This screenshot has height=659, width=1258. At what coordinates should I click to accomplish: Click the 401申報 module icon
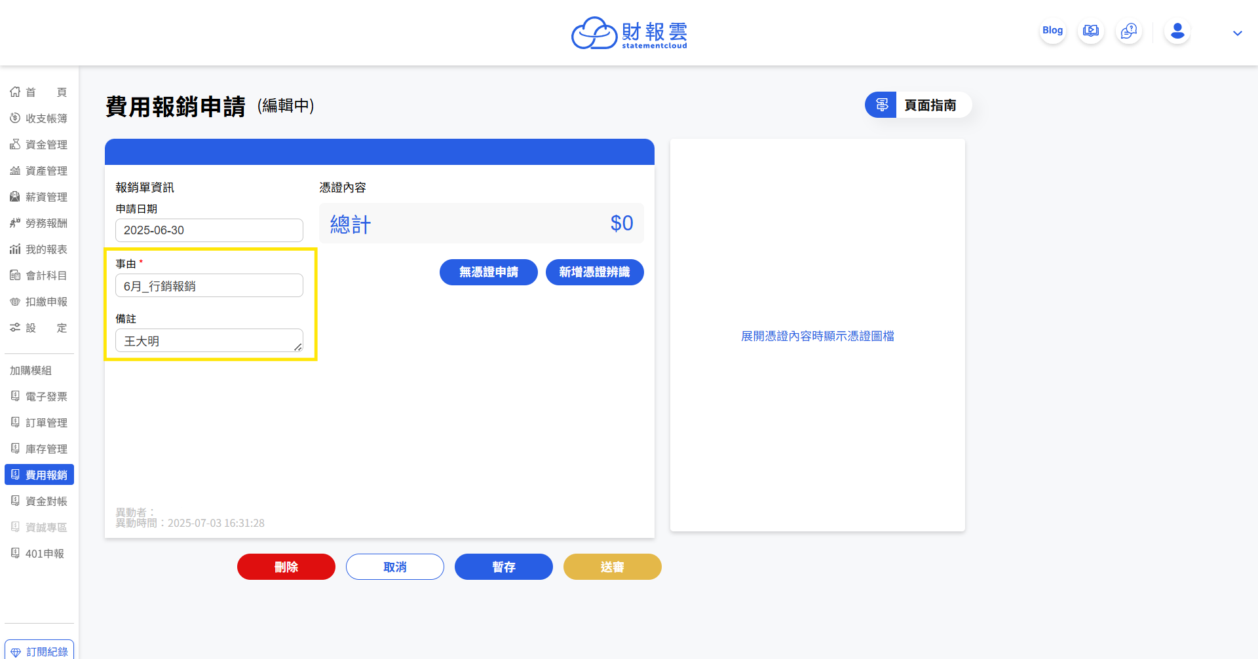[x=15, y=553]
